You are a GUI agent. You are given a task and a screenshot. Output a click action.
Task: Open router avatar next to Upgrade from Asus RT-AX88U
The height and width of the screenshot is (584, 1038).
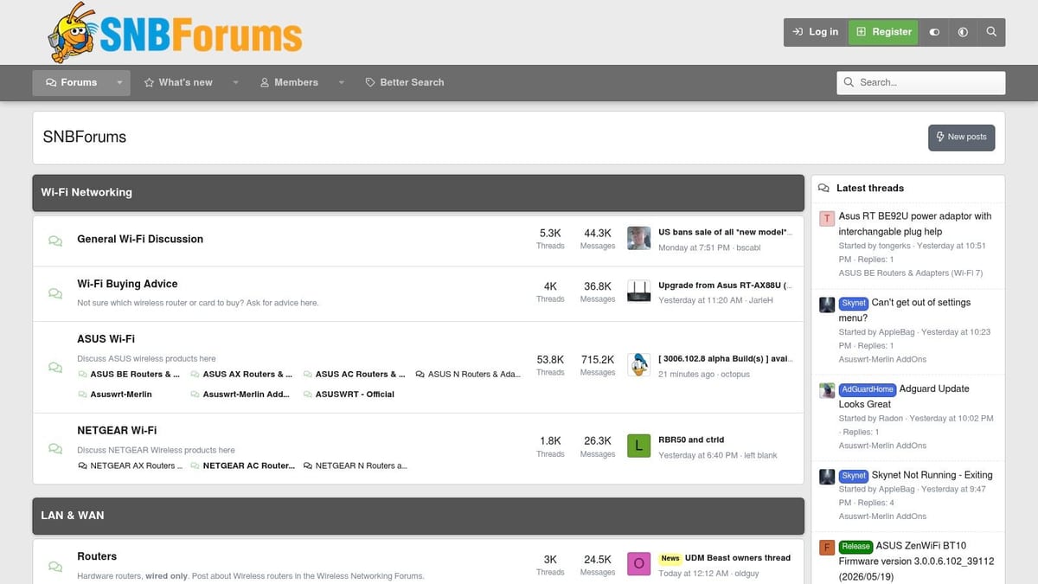[638, 292]
